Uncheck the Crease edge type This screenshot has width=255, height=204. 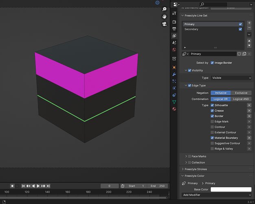pos(212,111)
